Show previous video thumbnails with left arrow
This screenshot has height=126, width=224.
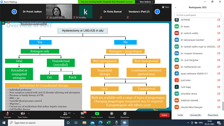(x=14, y=11)
